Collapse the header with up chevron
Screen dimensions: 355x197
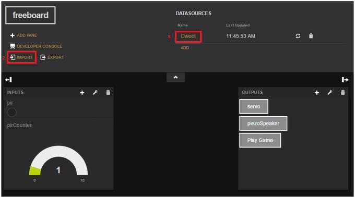point(176,77)
